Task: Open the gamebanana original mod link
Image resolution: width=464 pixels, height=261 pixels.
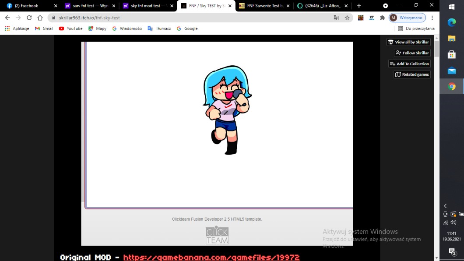Action: click(x=211, y=257)
